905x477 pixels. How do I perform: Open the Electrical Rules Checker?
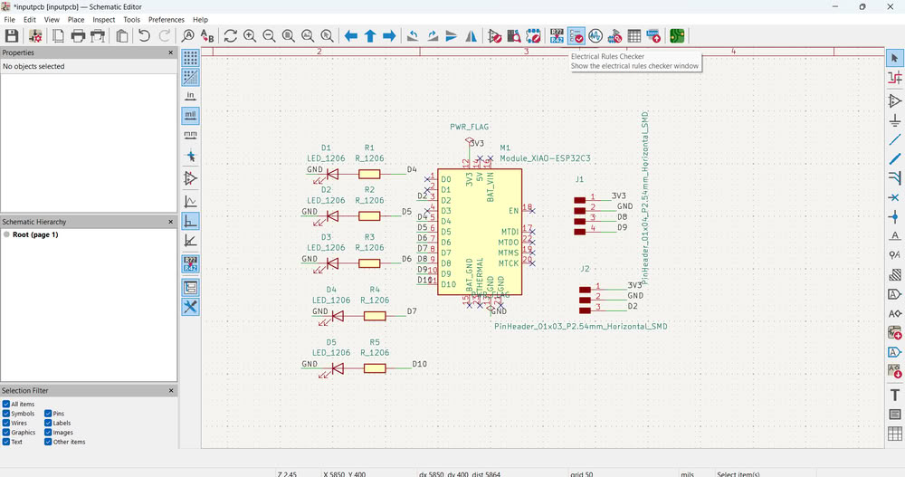(x=576, y=36)
